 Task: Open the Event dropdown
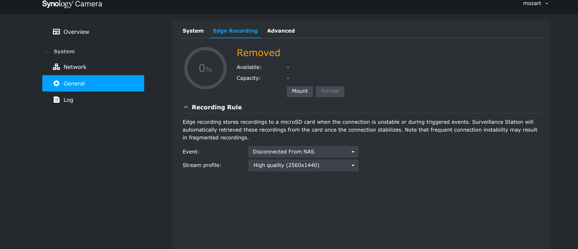[303, 152]
